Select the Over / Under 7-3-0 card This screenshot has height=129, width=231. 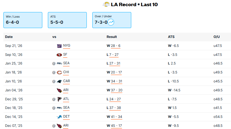point(112,20)
